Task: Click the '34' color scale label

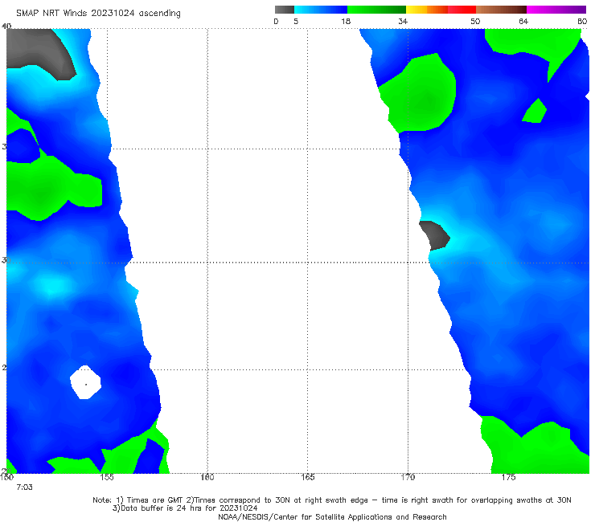Action: (x=403, y=21)
